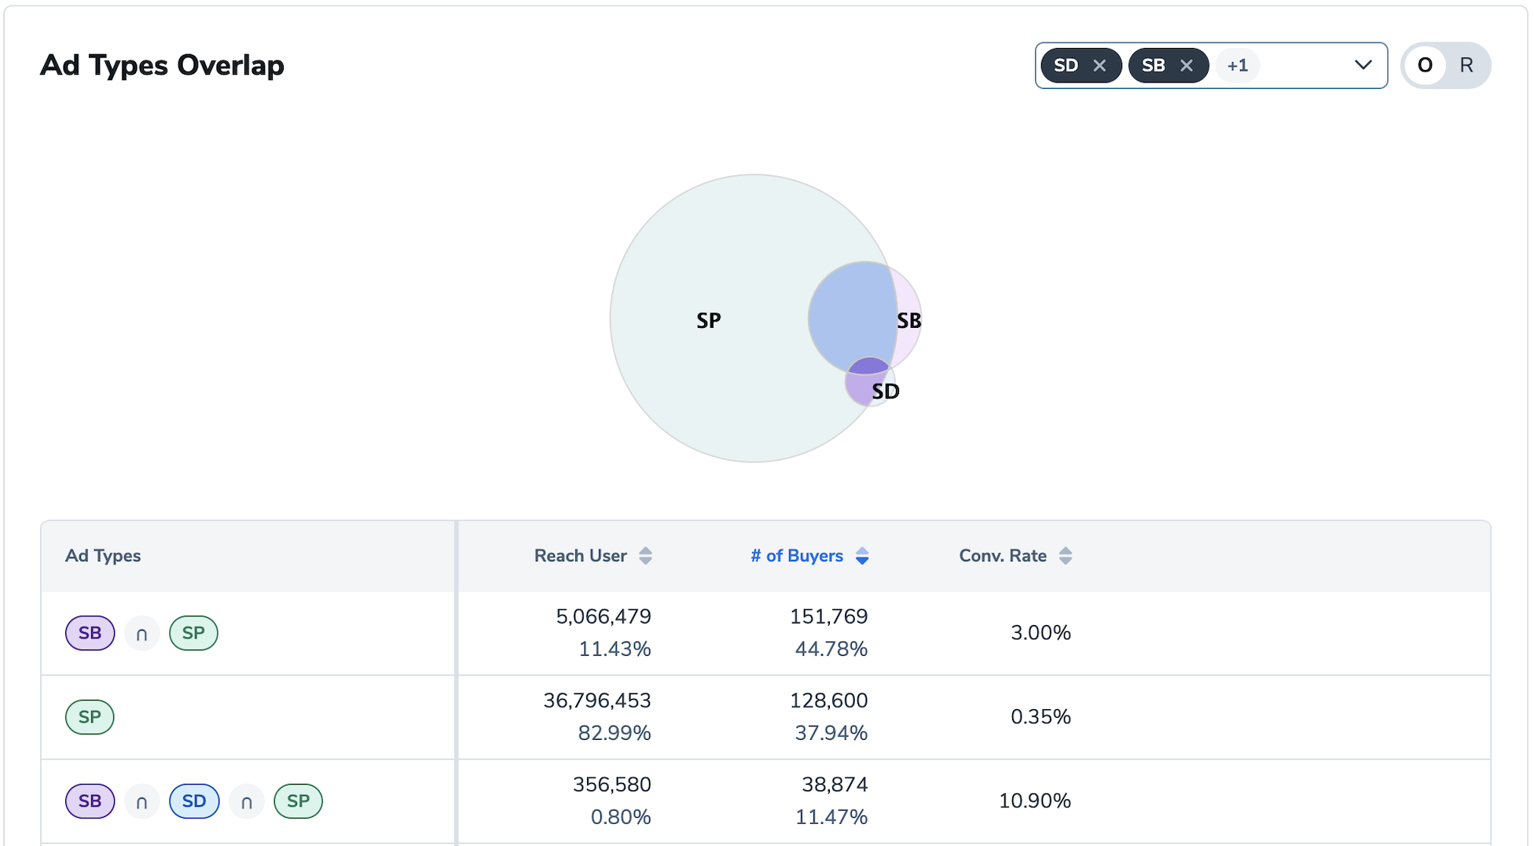Click the reach value 36,796,453
Screen dimensions: 1534x846
(597, 701)
